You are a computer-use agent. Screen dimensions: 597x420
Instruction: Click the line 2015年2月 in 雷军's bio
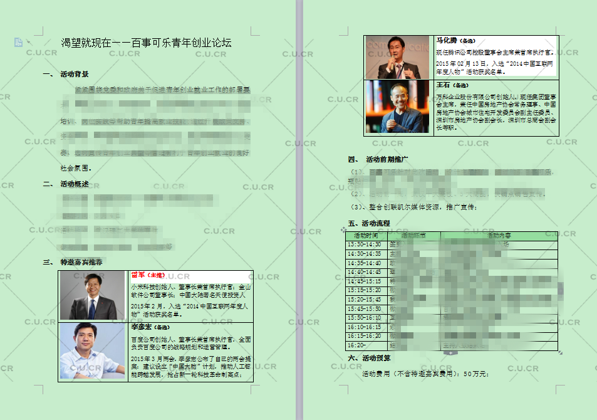point(189,310)
